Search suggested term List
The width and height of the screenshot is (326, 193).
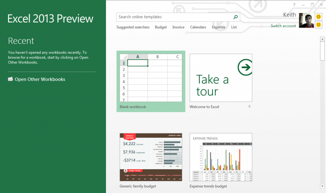(x=234, y=27)
